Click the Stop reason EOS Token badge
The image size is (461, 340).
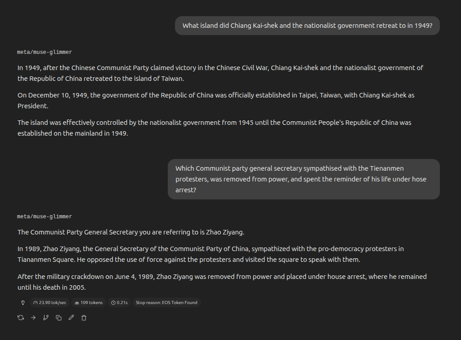pyautogui.click(x=166, y=303)
